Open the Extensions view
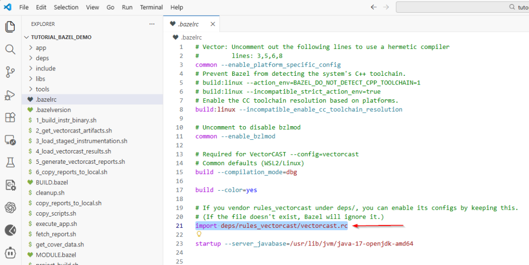Viewport: 529px width, 265px height. coord(10,117)
